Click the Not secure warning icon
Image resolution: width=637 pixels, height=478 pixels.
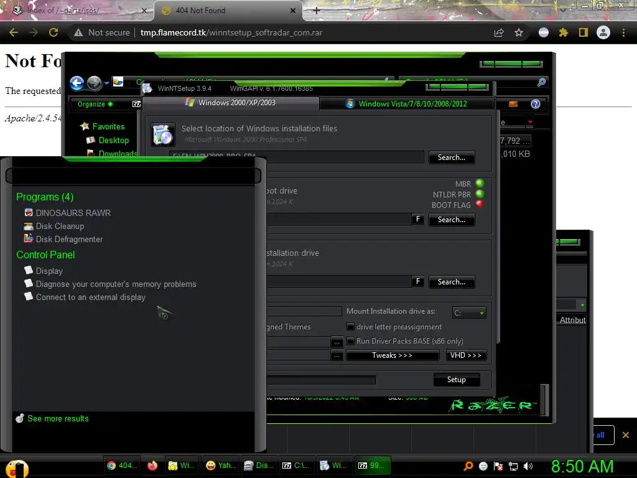[x=78, y=33]
